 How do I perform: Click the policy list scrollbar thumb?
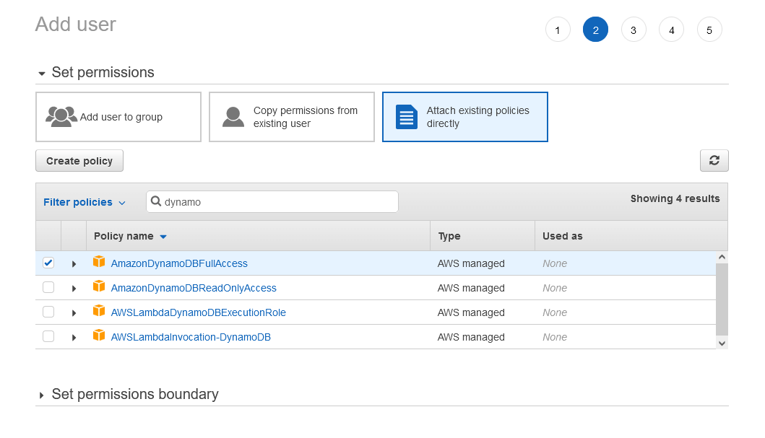pos(722,299)
